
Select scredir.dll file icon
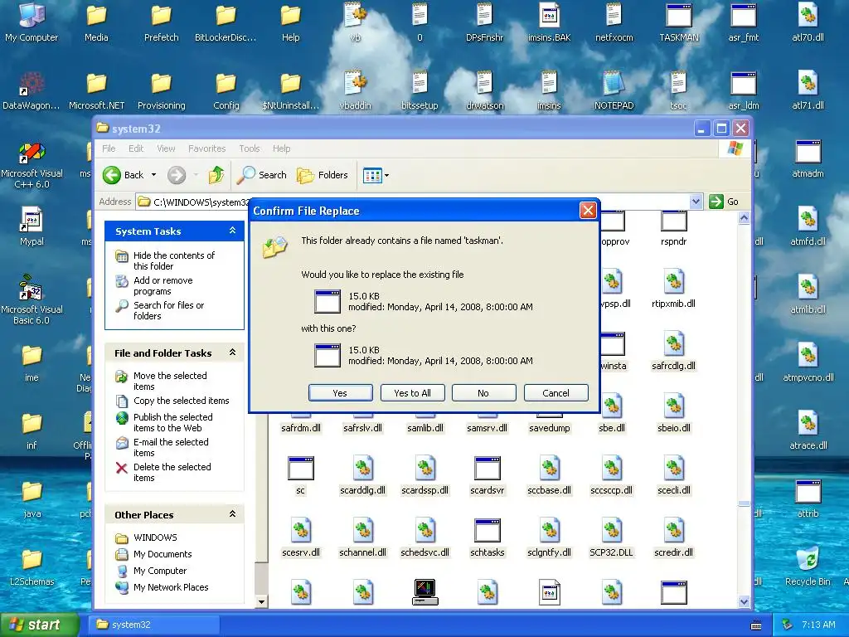pyautogui.click(x=673, y=531)
